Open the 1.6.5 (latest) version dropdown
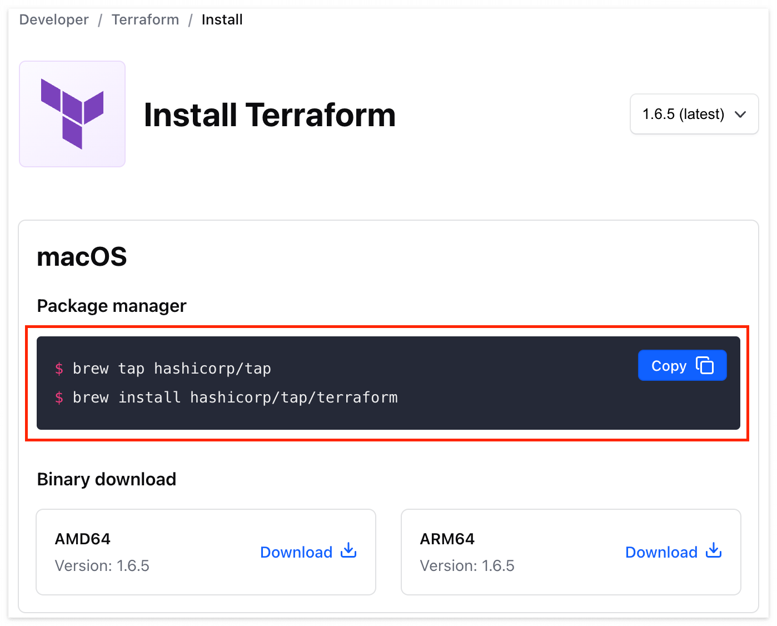 click(694, 114)
